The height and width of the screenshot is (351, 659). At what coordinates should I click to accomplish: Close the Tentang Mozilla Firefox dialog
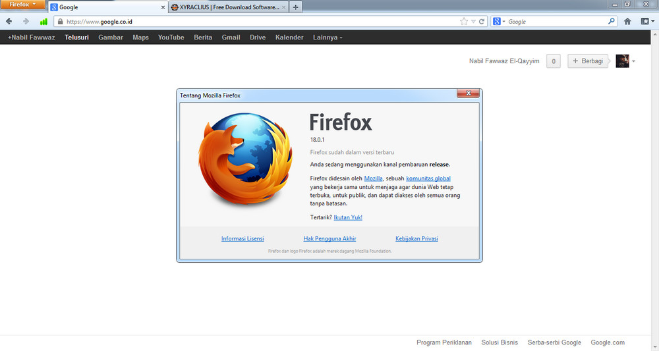coord(468,94)
